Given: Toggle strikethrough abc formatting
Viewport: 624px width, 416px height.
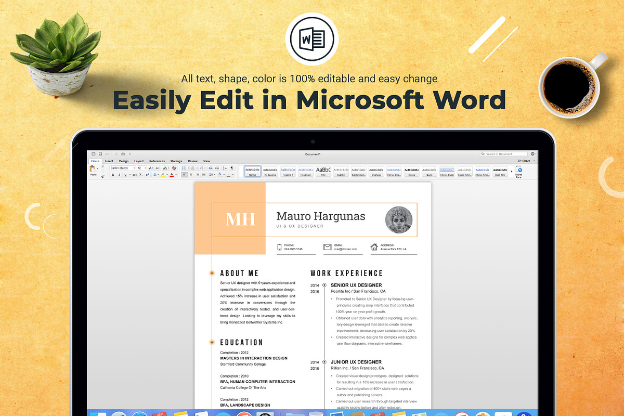Looking at the screenshot, I should [x=135, y=175].
